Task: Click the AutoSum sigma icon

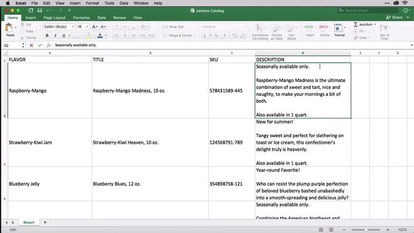Action: tap(356, 25)
